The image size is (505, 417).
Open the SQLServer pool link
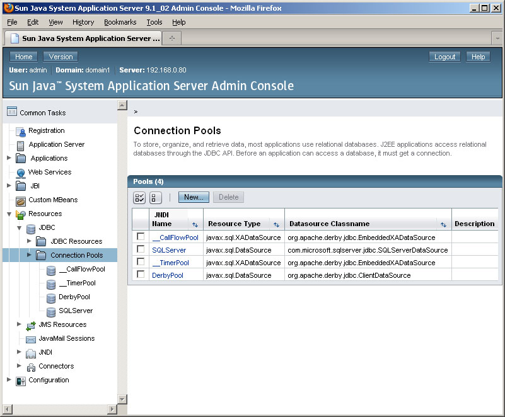click(169, 250)
